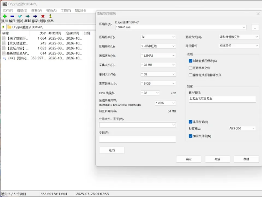Click the 取消 (Cancel) button
The width and height of the screenshot is (262, 197).
click(218, 159)
